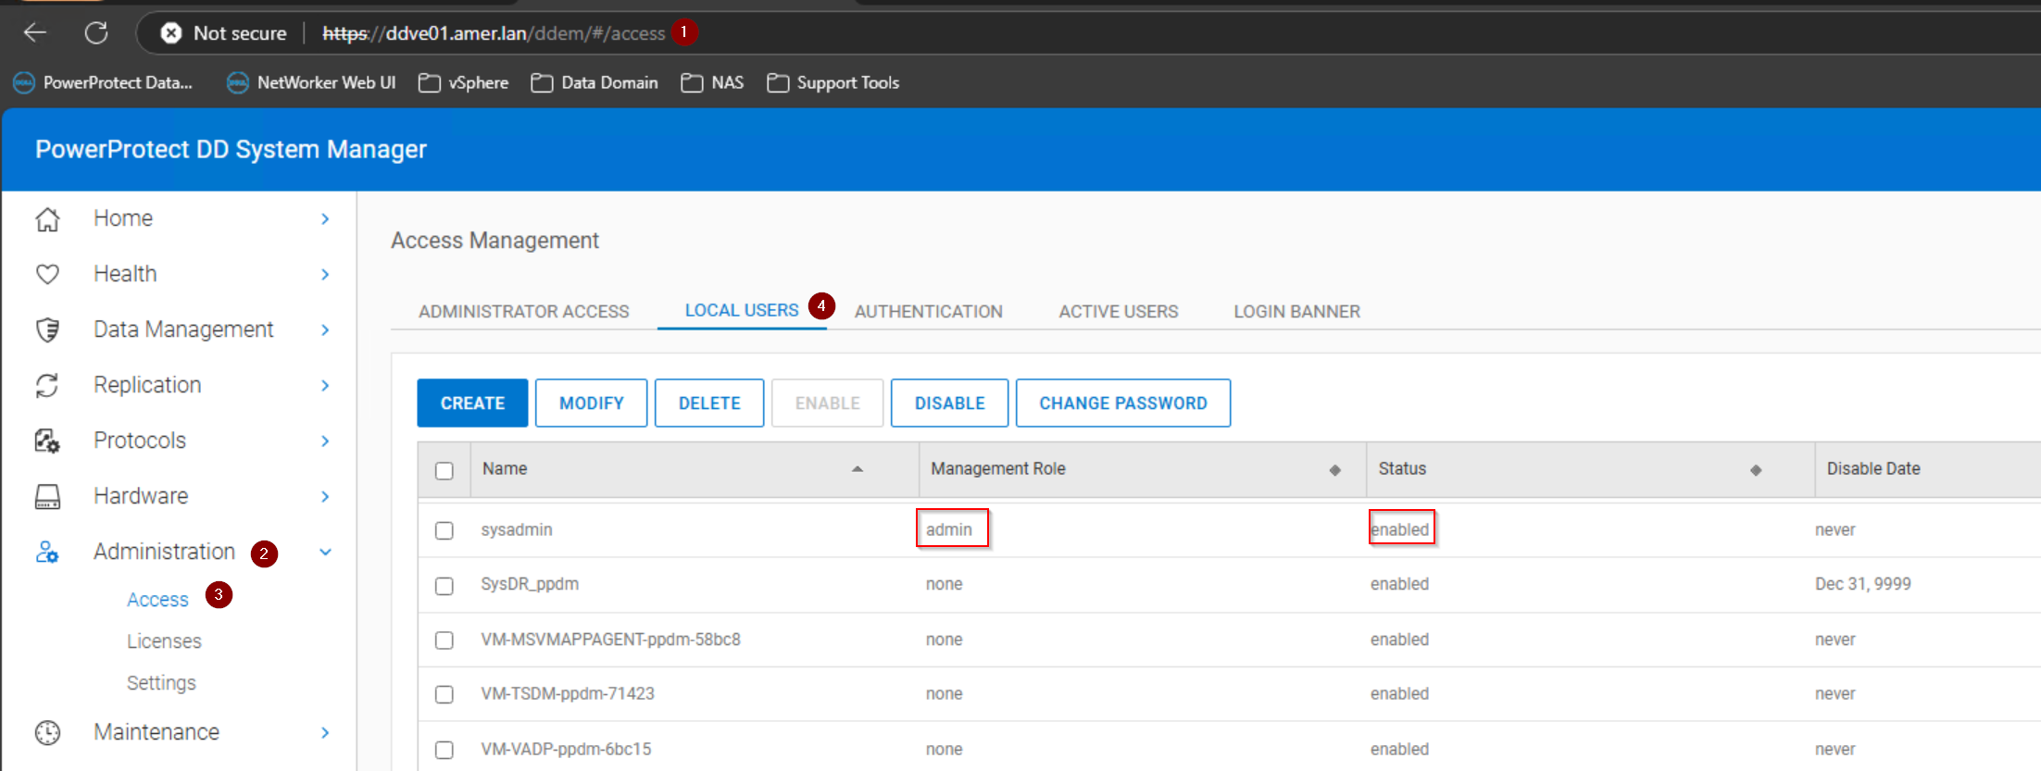The image size is (2041, 771).
Task: Open the Active Users tab
Action: pos(1119,312)
